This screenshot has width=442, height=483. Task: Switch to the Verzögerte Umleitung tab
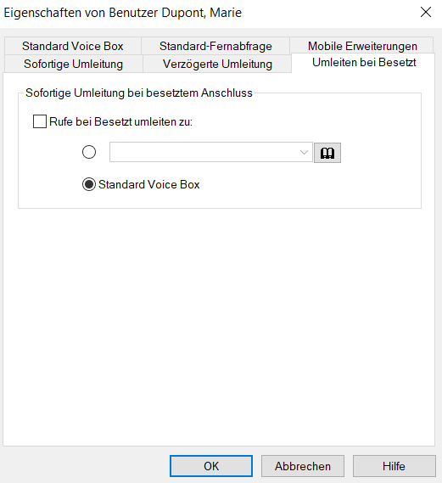pos(217,64)
